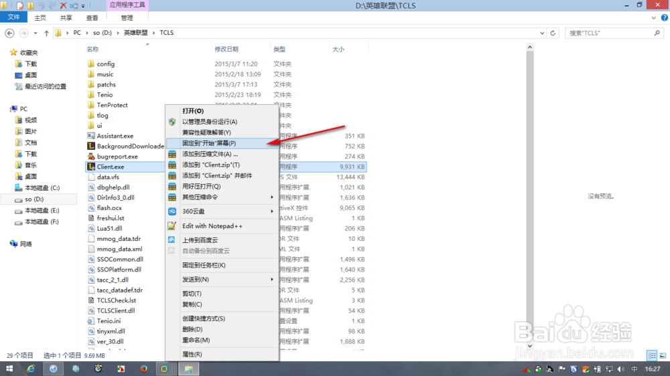Select 本地磁盘 (C:) in navigation pane
The width and height of the screenshot is (670, 376).
(x=42, y=188)
